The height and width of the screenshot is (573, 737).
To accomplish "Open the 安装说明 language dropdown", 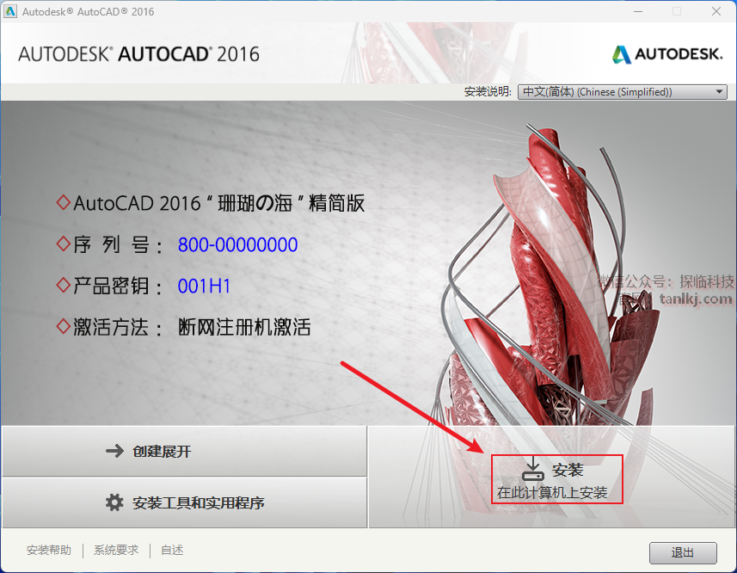I will point(622,92).
